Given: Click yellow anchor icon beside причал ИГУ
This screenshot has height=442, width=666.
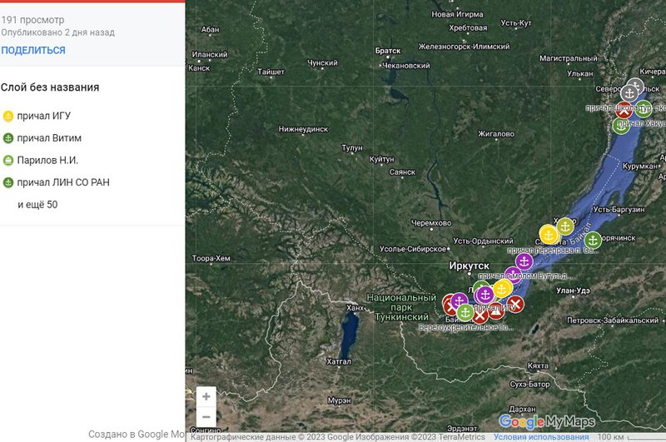Looking at the screenshot, I should (8, 116).
